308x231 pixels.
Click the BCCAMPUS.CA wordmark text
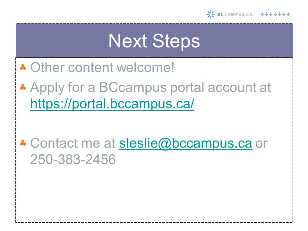(x=235, y=14)
